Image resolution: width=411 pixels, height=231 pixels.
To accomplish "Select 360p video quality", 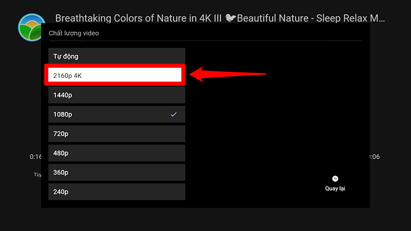I will pos(117,172).
